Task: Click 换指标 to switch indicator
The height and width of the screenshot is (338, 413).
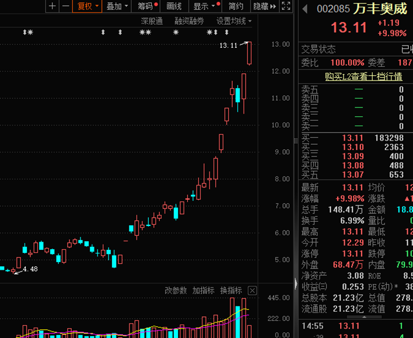Action: point(231,290)
